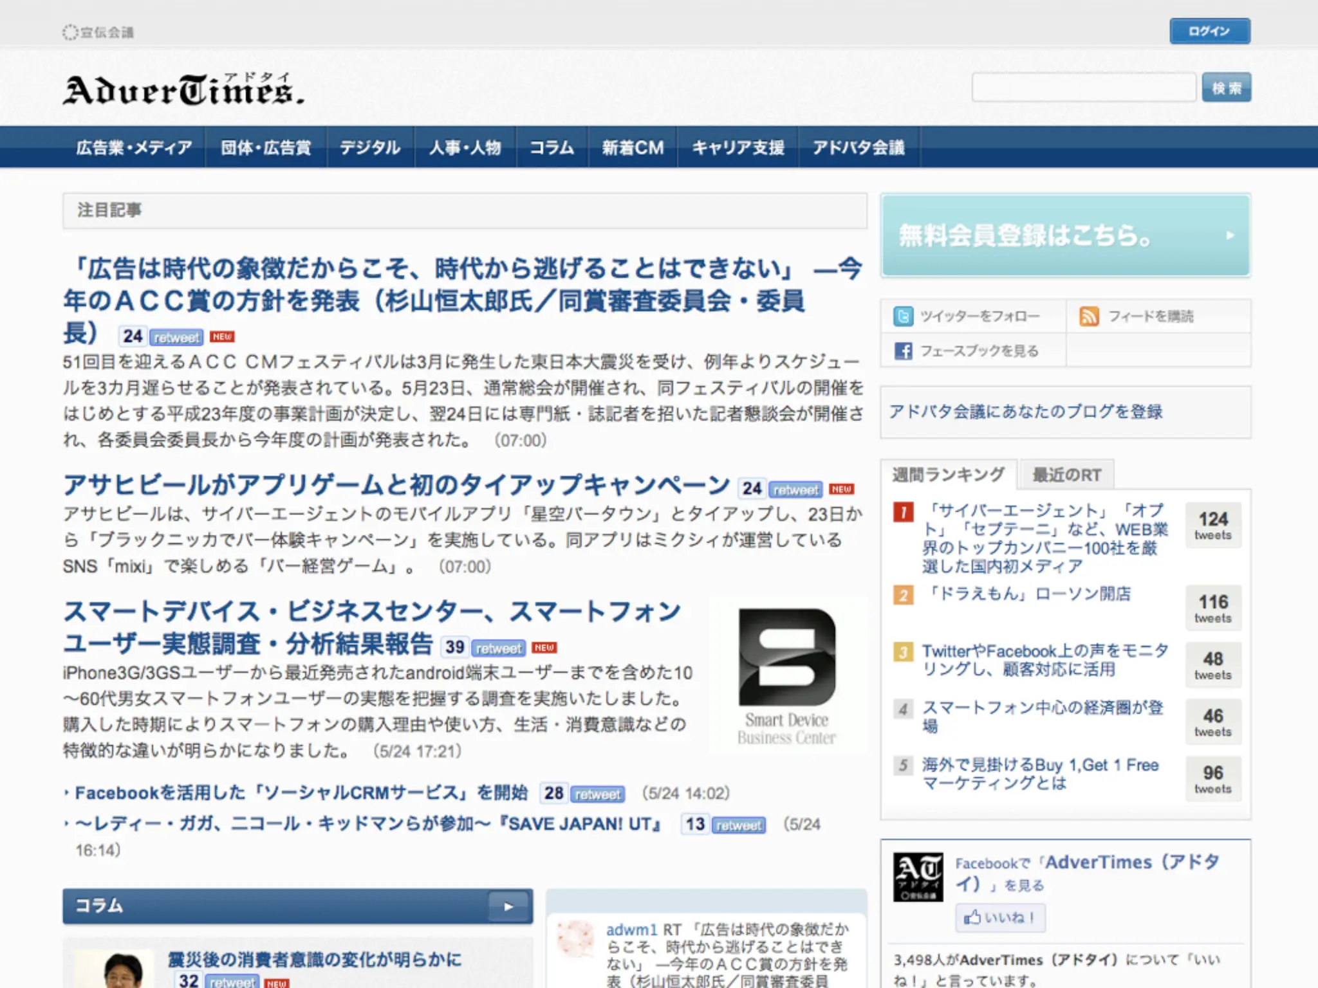Click retweet button on SAVE JAPAN! UT headline
Screen dimensions: 1318x988
coord(739,825)
